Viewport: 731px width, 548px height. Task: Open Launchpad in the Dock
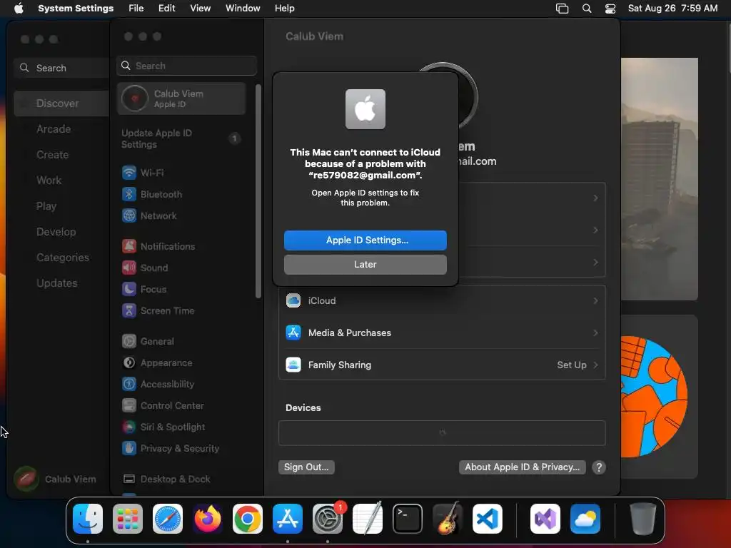[x=128, y=519]
